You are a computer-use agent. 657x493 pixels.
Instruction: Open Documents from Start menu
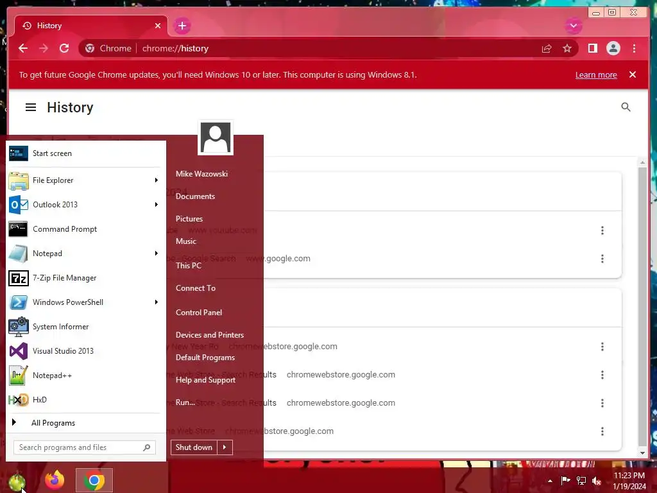(x=195, y=196)
